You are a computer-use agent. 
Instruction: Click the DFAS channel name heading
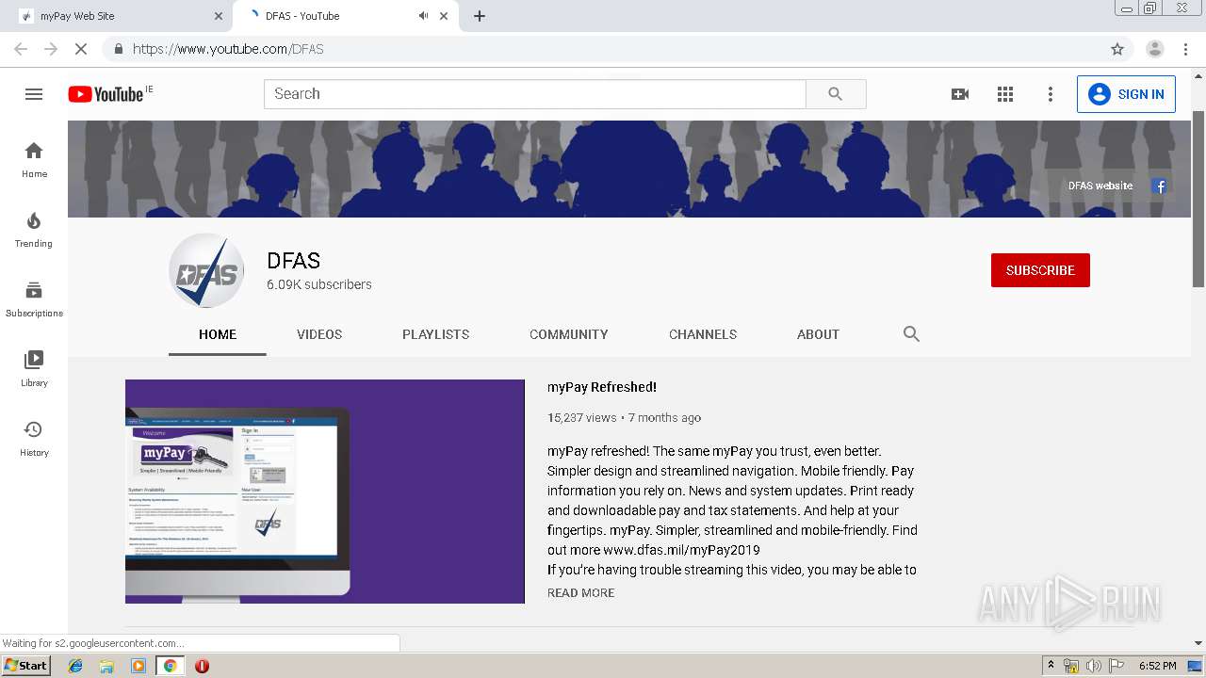pyautogui.click(x=294, y=261)
